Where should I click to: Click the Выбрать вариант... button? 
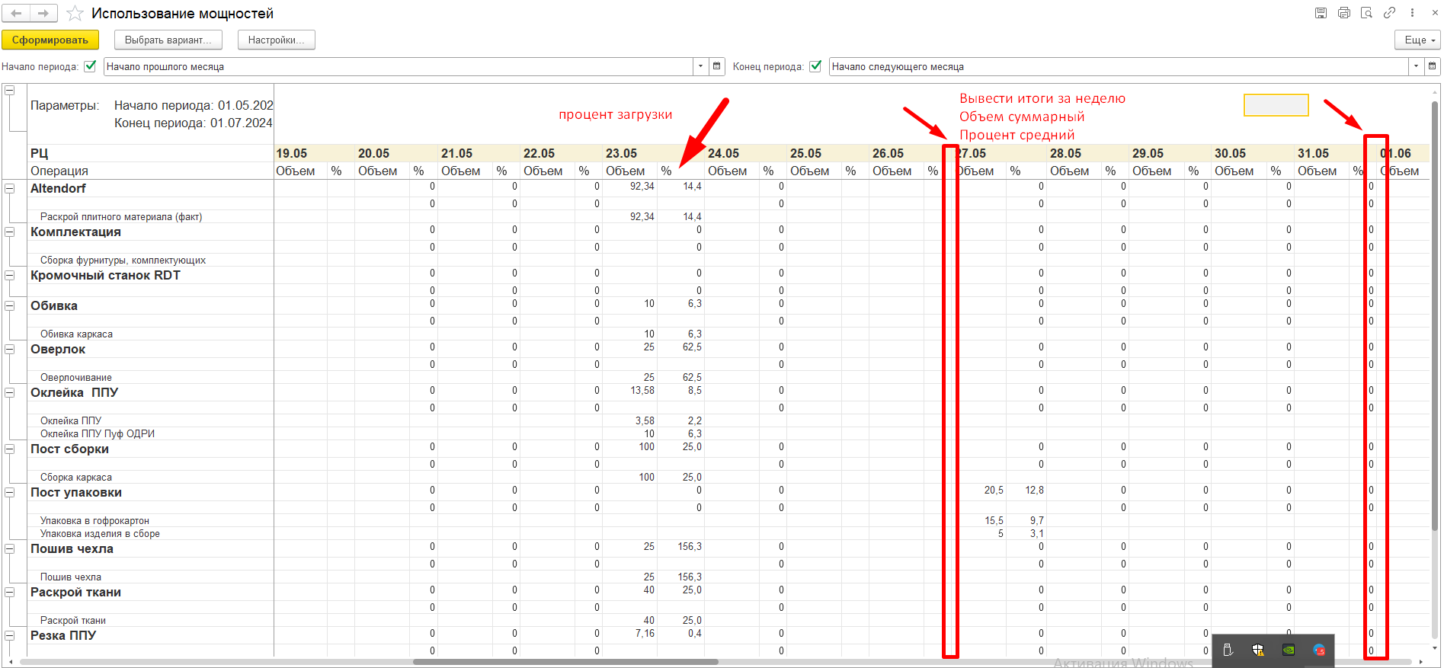(168, 40)
